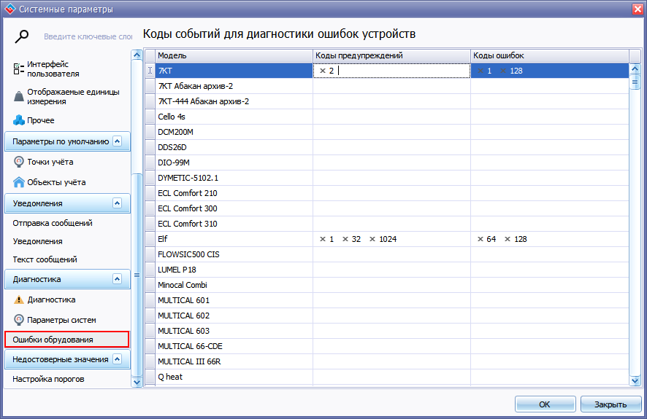Click the table scrollbar up arrow
Viewport: 647px width, 419px height.
[x=635, y=68]
